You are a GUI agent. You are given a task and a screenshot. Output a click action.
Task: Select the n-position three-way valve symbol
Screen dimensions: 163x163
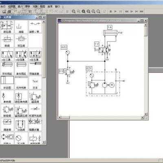[x=7, y=55]
